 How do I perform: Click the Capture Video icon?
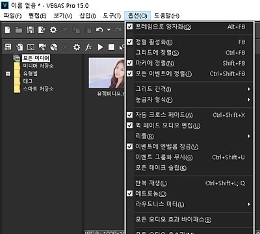31,47
